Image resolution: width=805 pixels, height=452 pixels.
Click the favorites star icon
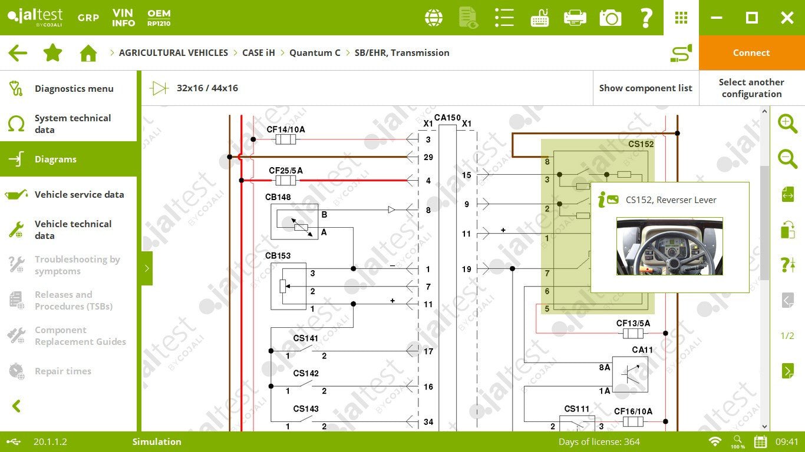[52, 52]
